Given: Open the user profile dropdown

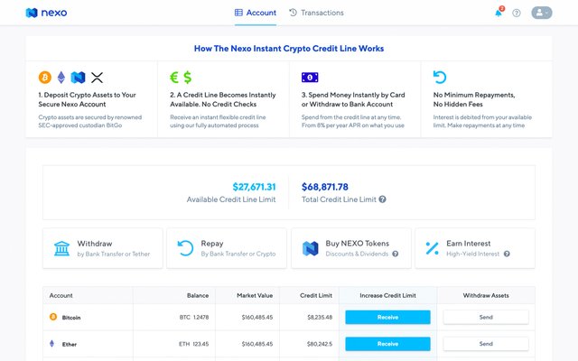Looking at the screenshot, I should tap(542, 13).
